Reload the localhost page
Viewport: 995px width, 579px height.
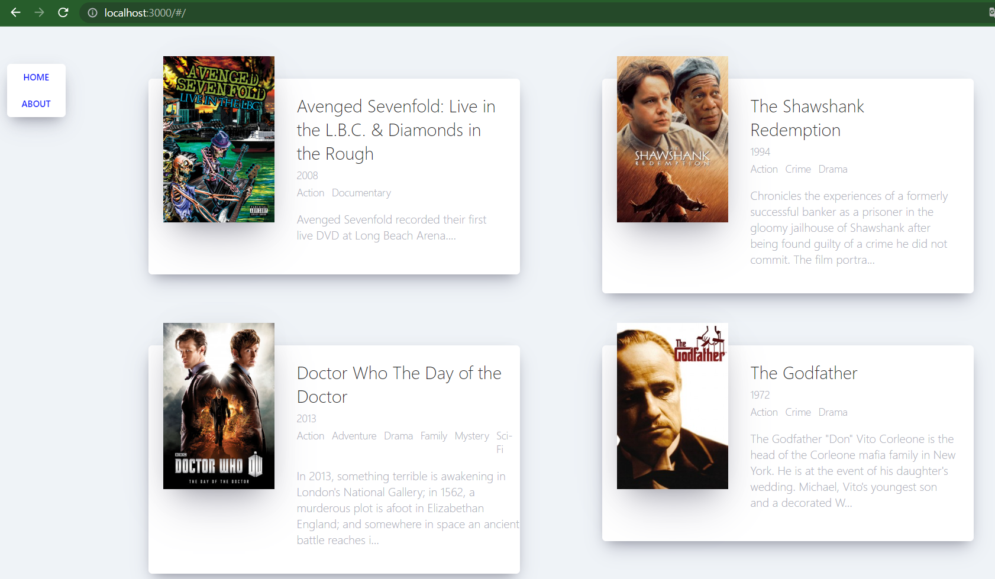tap(63, 12)
